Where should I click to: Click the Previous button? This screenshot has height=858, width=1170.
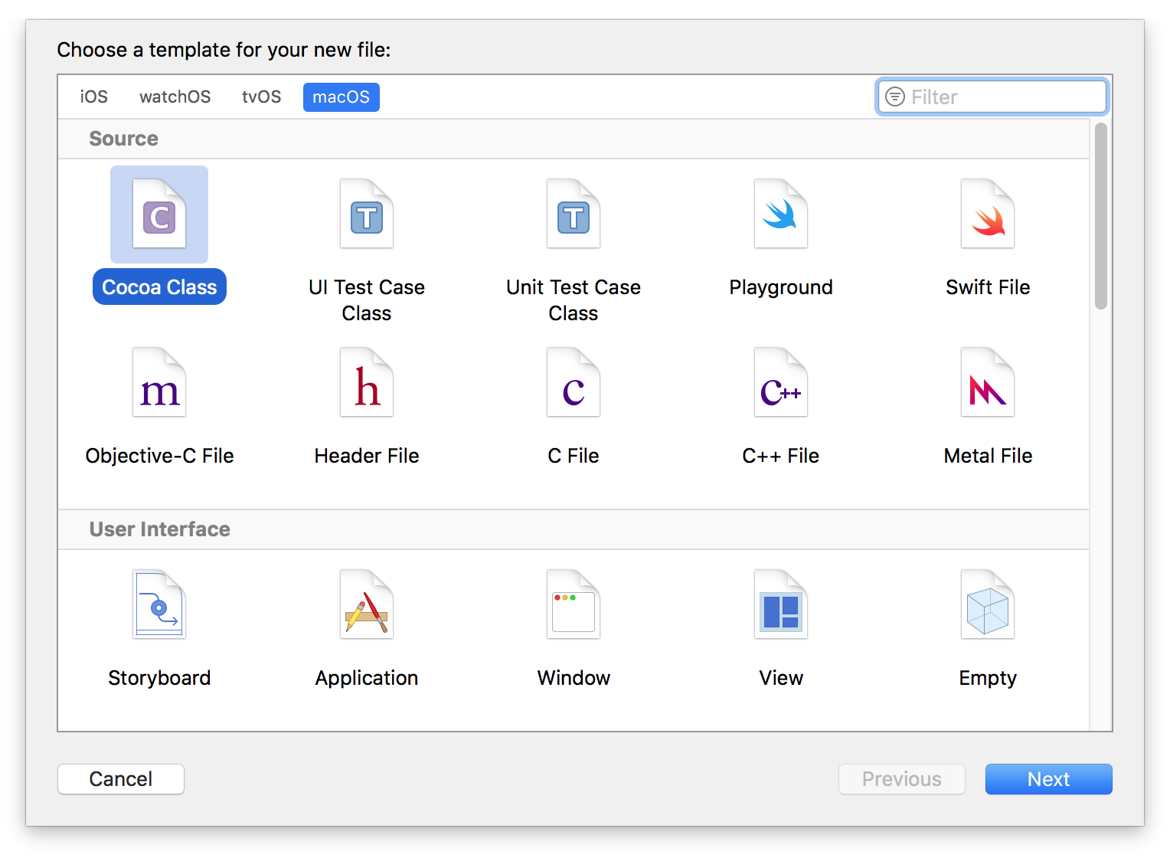(902, 779)
